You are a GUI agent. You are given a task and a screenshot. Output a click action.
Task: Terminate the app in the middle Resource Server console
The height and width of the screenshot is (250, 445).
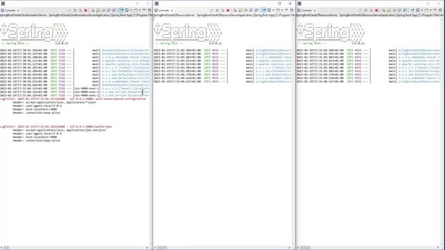[228, 10]
